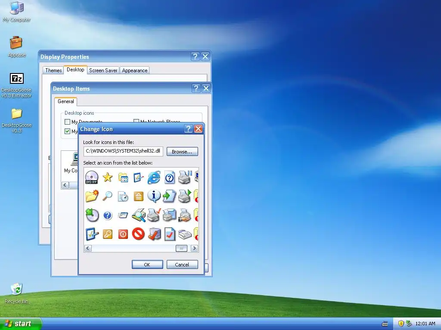The height and width of the screenshot is (330, 441).
Task: Open the My Computer desktop icon
Action: pyautogui.click(x=17, y=11)
